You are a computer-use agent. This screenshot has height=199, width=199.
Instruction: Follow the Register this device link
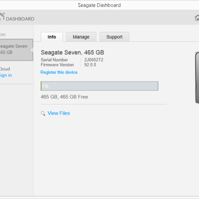point(59,72)
